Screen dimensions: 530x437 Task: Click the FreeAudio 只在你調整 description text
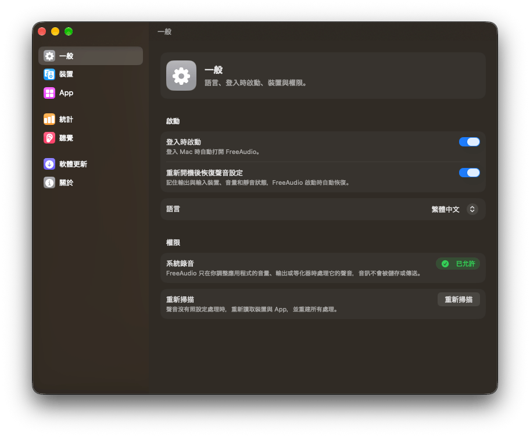(x=293, y=273)
